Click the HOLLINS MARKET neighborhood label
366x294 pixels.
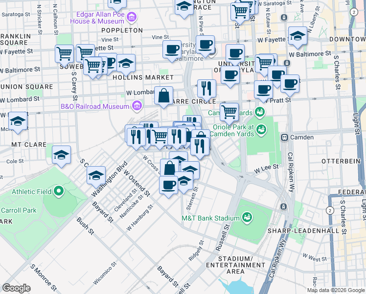pos(143,77)
